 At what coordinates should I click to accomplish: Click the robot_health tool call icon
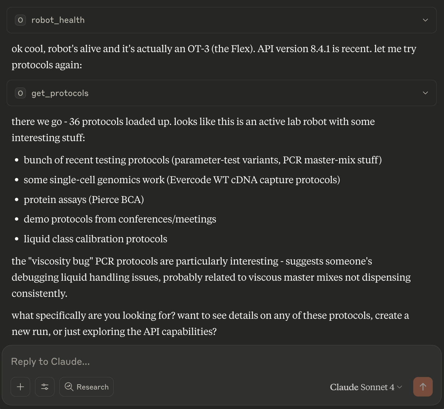(20, 20)
